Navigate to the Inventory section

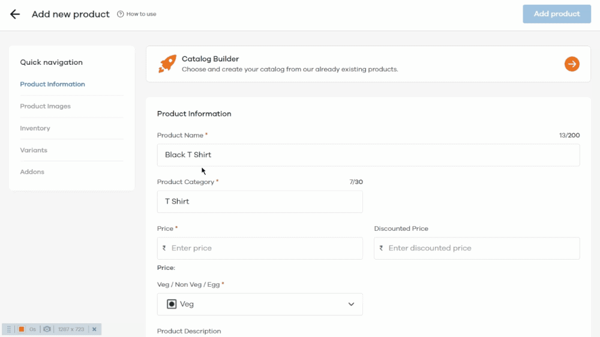click(x=35, y=128)
